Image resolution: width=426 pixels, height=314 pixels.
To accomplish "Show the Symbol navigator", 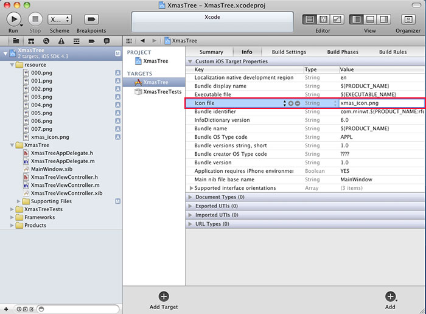I will pos(31,41).
